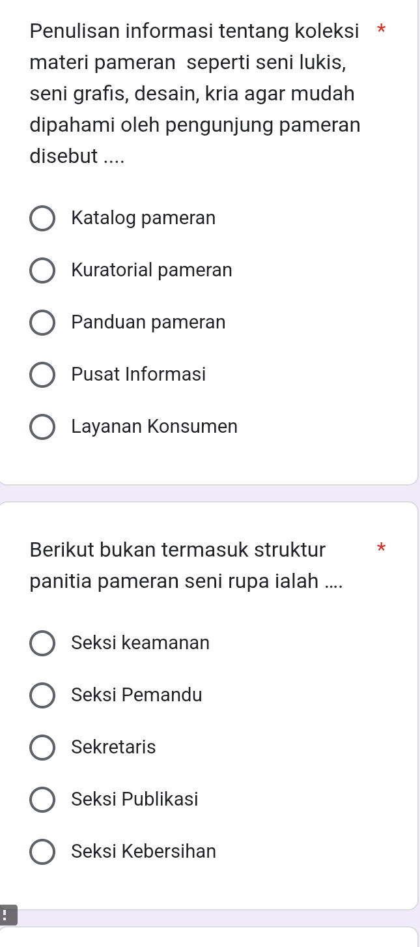
Task: Select the Pusat Informasi option
Action: [x=42, y=374]
